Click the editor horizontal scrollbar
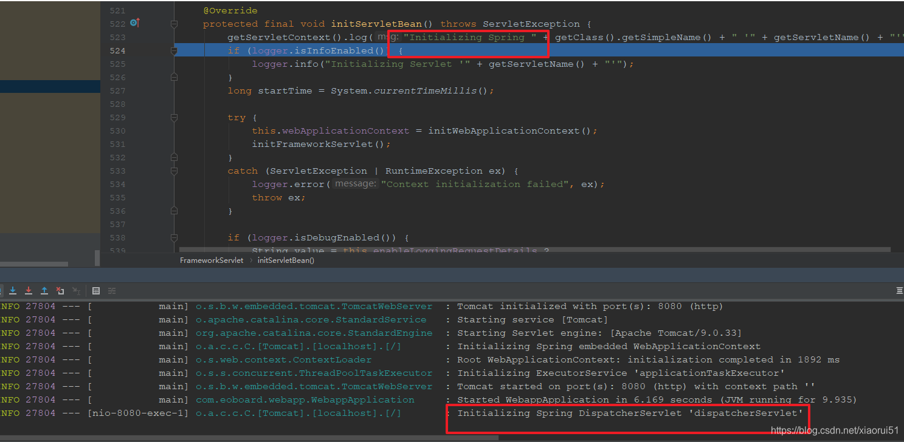 coord(534,249)
